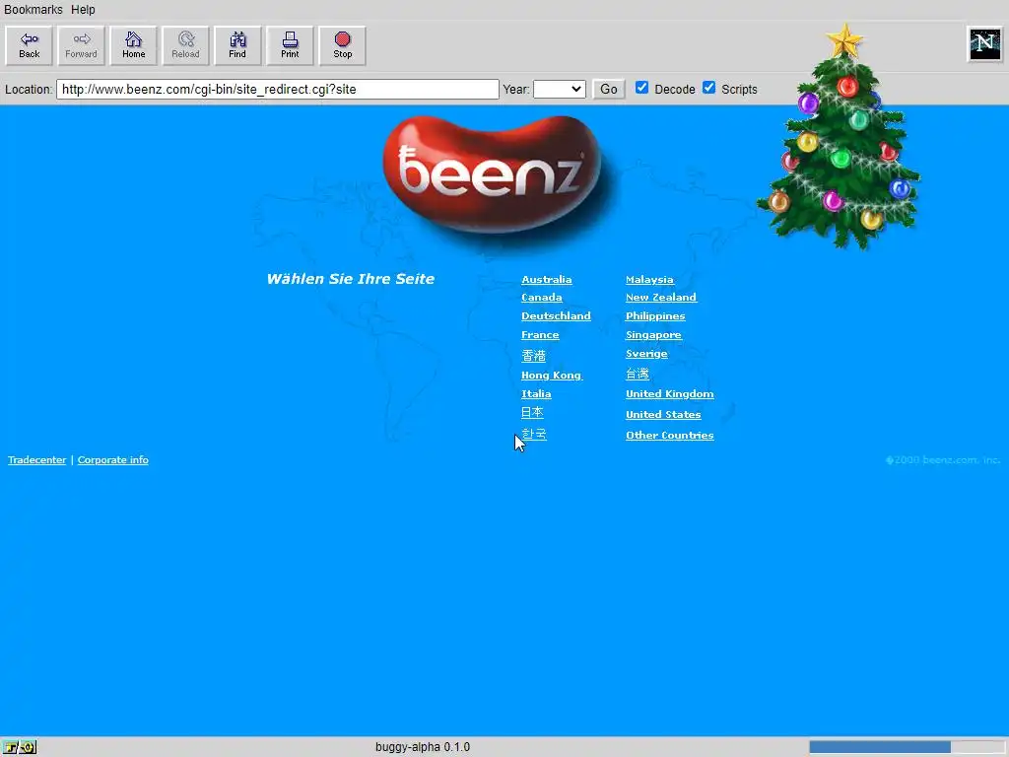Open the Australia link
Viewport: 1009px width, 757px height.
pos(546,279)
